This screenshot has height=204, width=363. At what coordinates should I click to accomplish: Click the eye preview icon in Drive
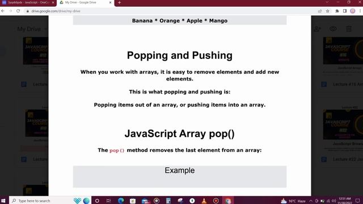coord(333,29)
